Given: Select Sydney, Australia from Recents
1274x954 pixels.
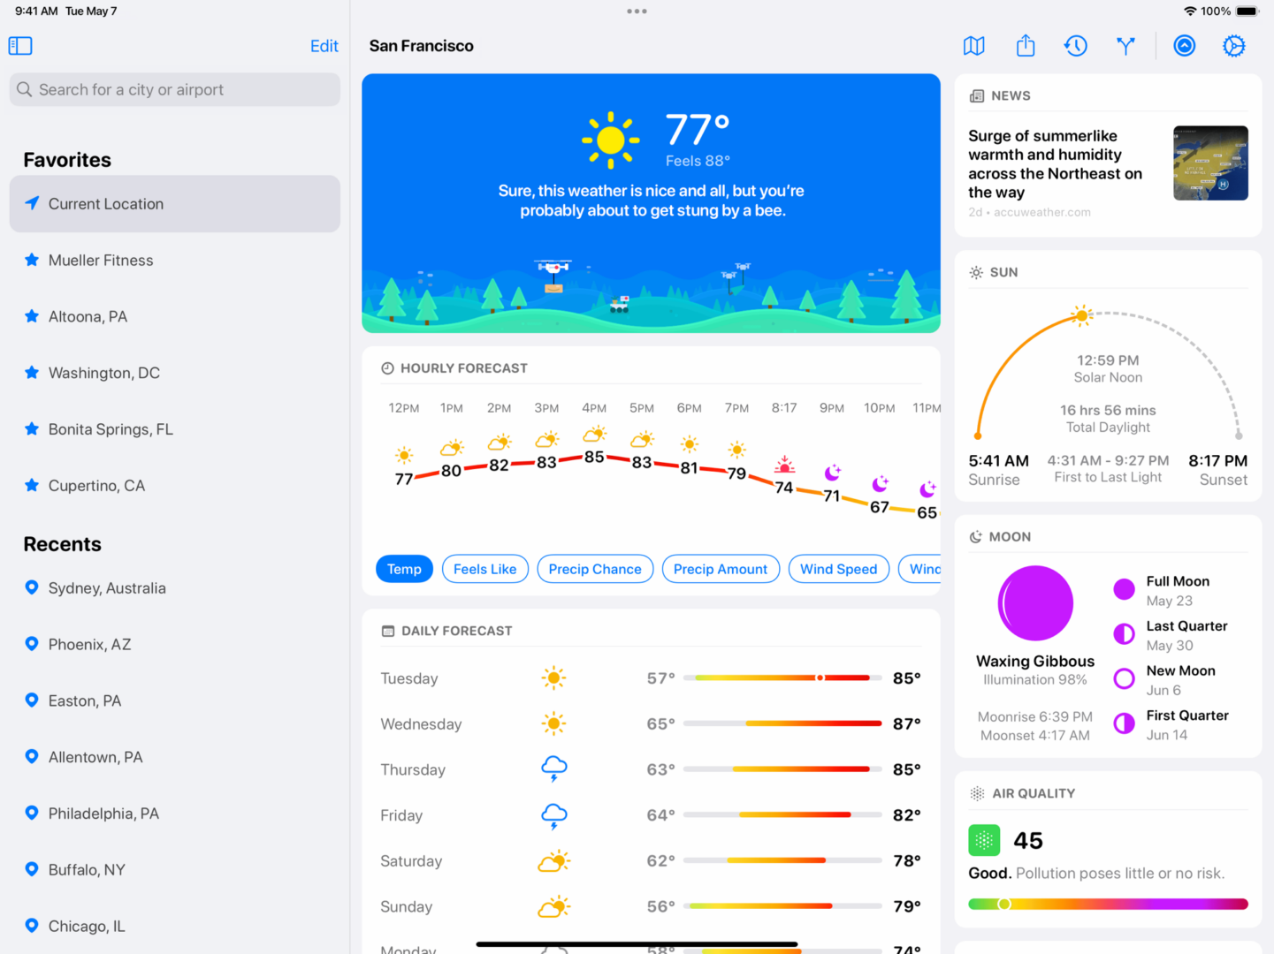Looking at the screenshot, I should 107,588.
